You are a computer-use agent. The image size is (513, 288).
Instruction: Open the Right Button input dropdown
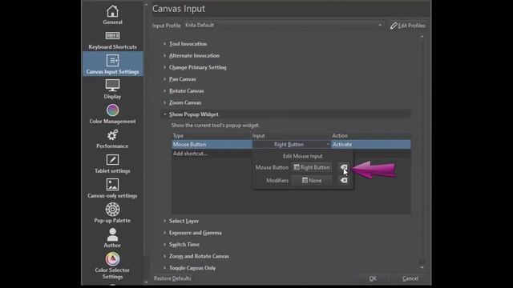(x=292, y=144)
